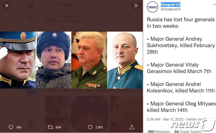
Task: Select the photo of officer in fur hat
Action: tap(53, 60)
